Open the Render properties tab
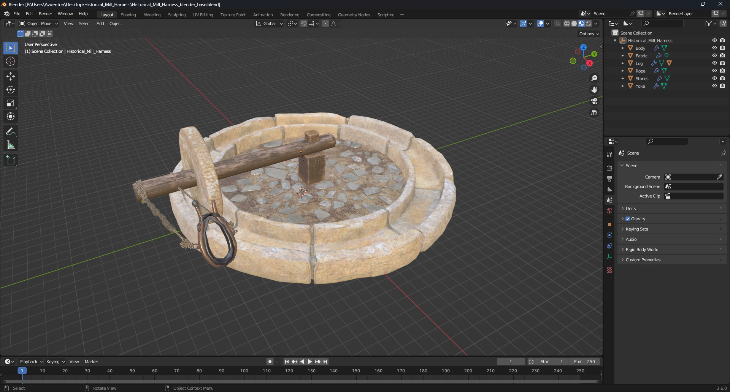Image resolution: width=730 pixels, height=392 pixels. [x=609, y=168]
